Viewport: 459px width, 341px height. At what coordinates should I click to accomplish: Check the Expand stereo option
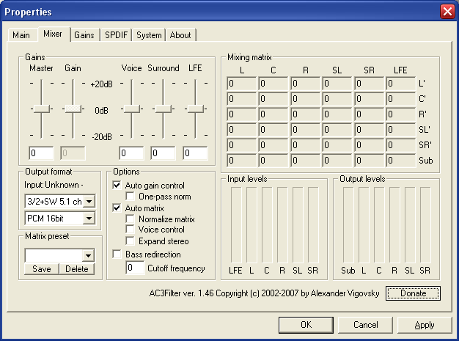click(x=131, y=241)
